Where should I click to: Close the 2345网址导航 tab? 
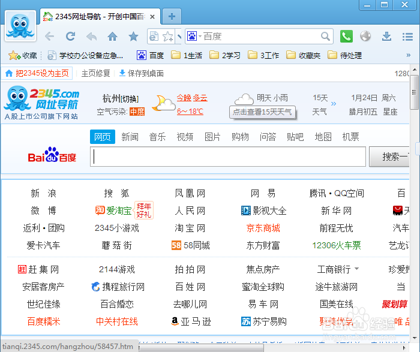click(152, 17)
